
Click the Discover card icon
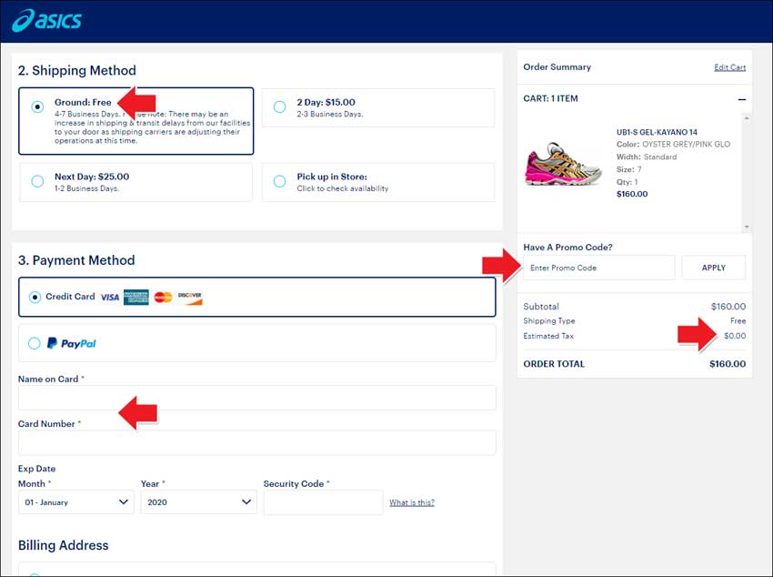coord(190,298)
